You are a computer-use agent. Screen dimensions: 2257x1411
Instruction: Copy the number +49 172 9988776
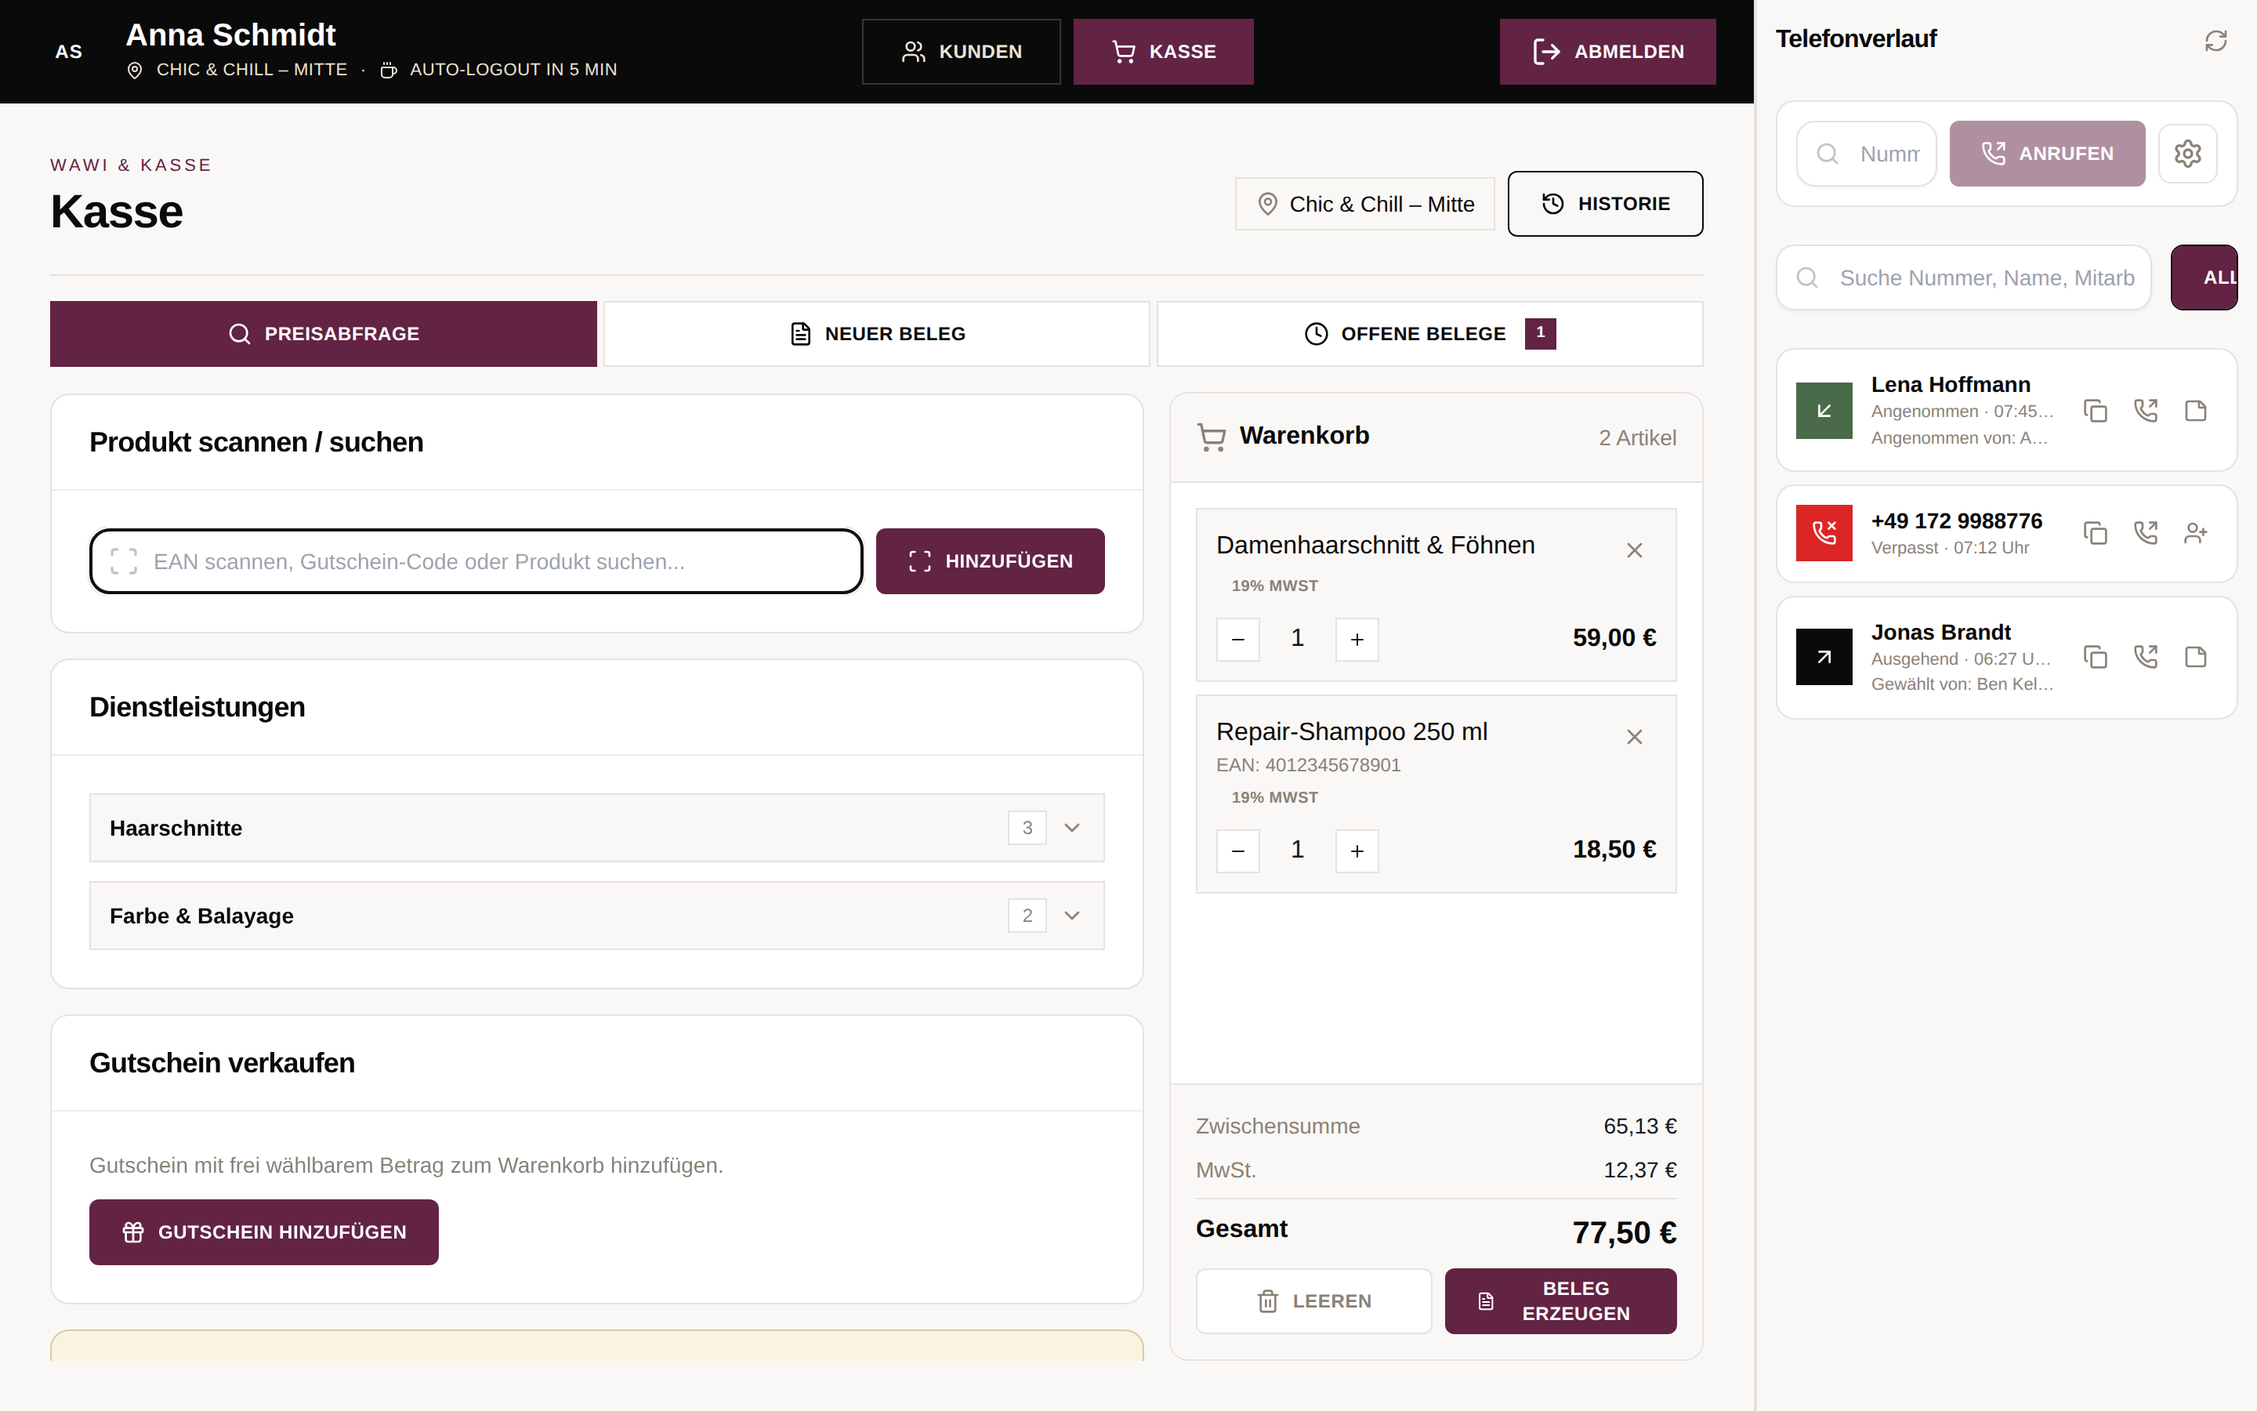click(2095, 533)
